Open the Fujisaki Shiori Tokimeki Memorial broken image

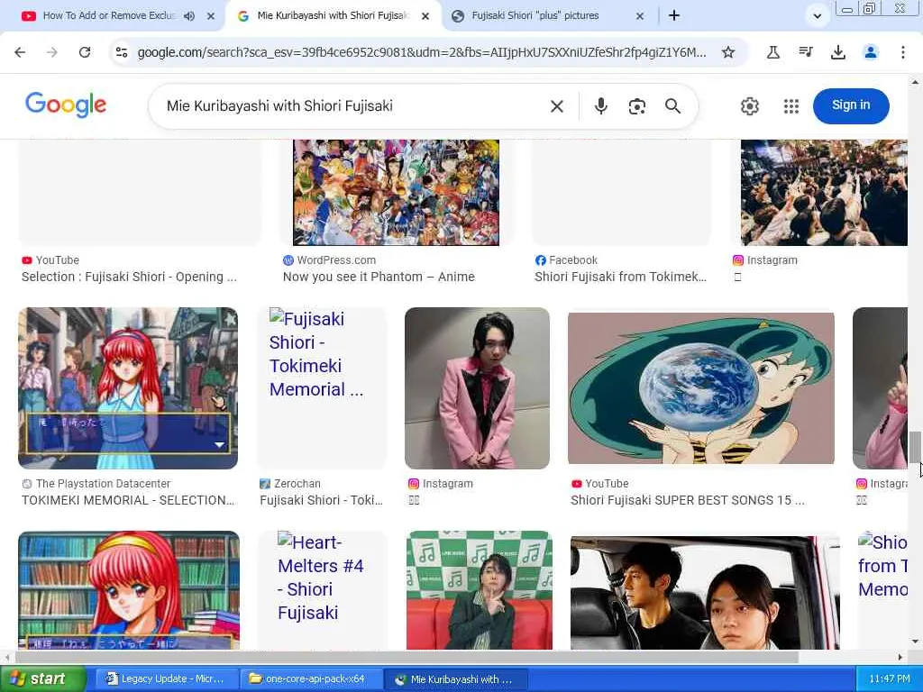[322, 387]
